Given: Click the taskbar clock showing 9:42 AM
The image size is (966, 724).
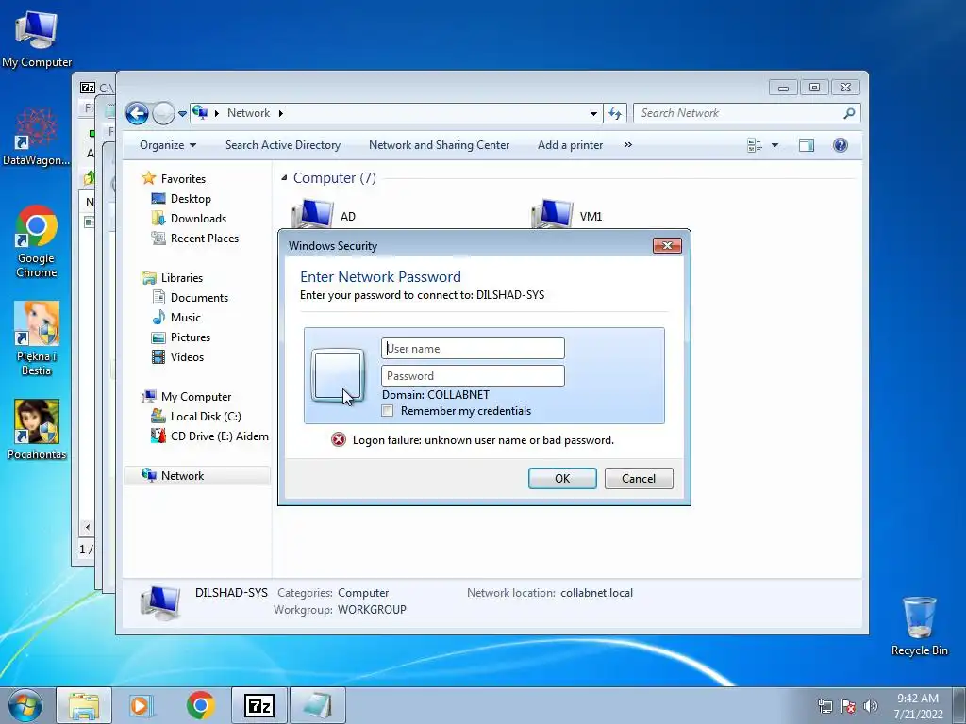Looking at the screenshot, I should click(918, 706).
